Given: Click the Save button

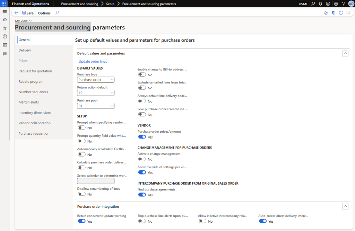Looking at the screenshot, I should coord(28,13).
